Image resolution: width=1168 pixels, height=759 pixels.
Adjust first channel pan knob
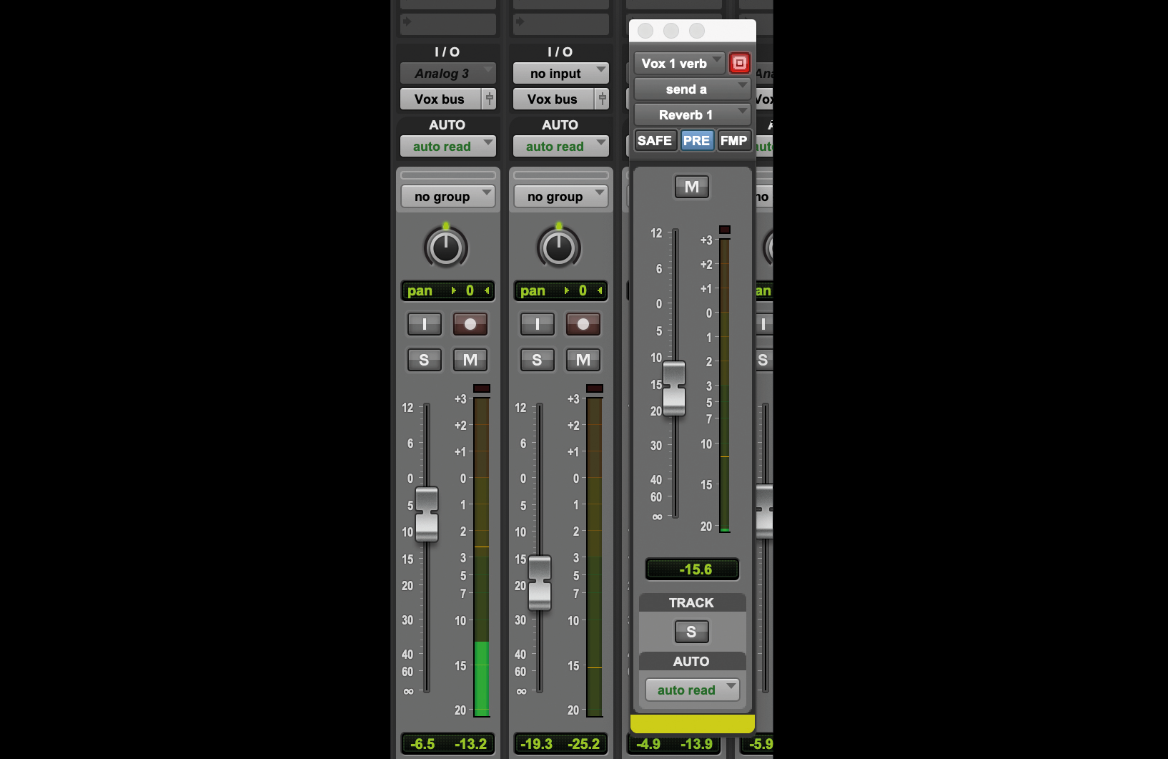point(446,248)
